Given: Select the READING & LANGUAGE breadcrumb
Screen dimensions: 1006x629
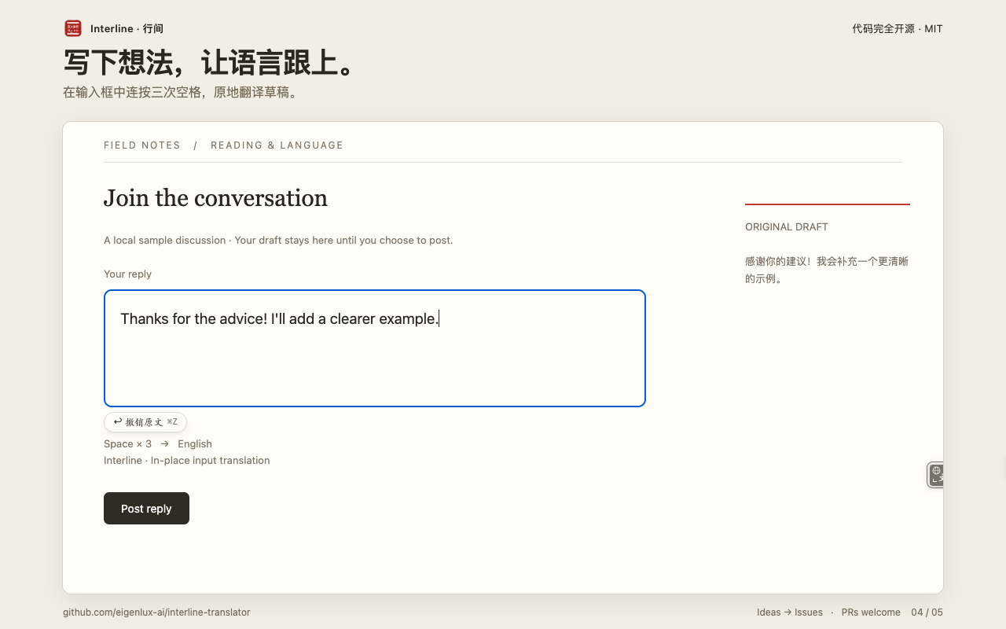Looking at the screenshot, I should pos(277,145).
